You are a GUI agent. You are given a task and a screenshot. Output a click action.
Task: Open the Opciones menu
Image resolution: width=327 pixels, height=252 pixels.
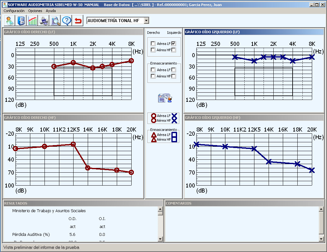tap(35, 11)
